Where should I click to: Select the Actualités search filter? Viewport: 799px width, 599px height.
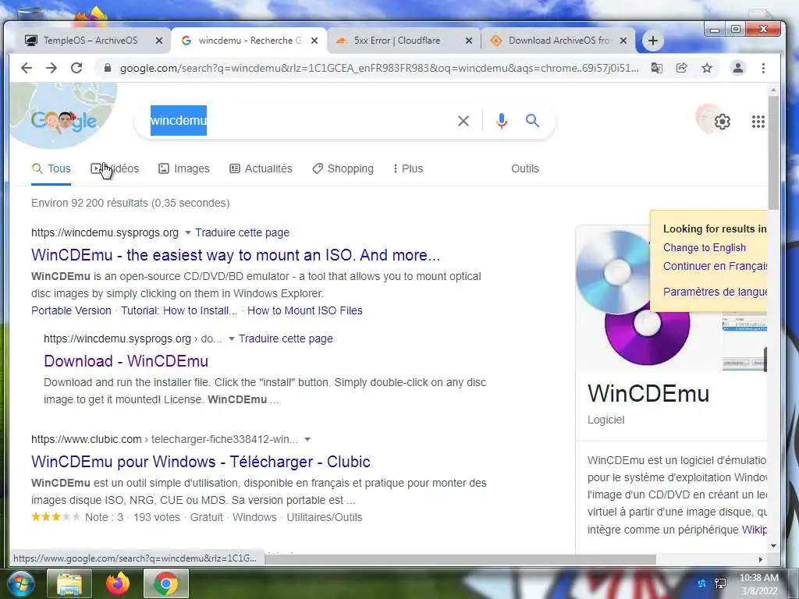(x=261, y=168)
